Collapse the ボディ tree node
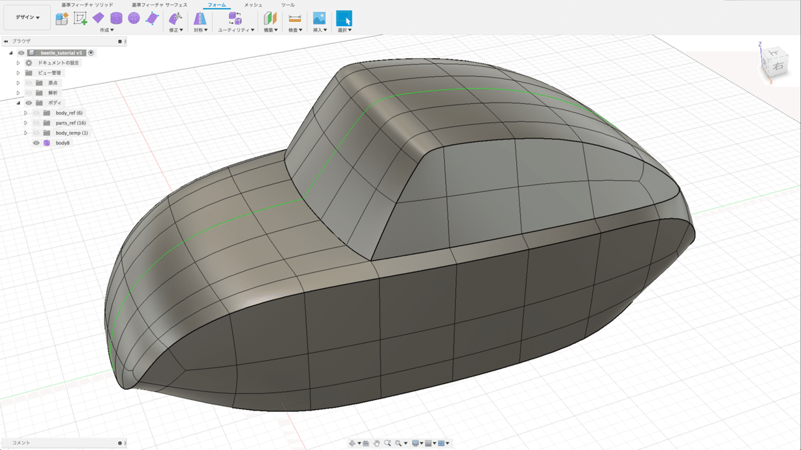The height and width of the screenshot is (450, 801). 18,103
